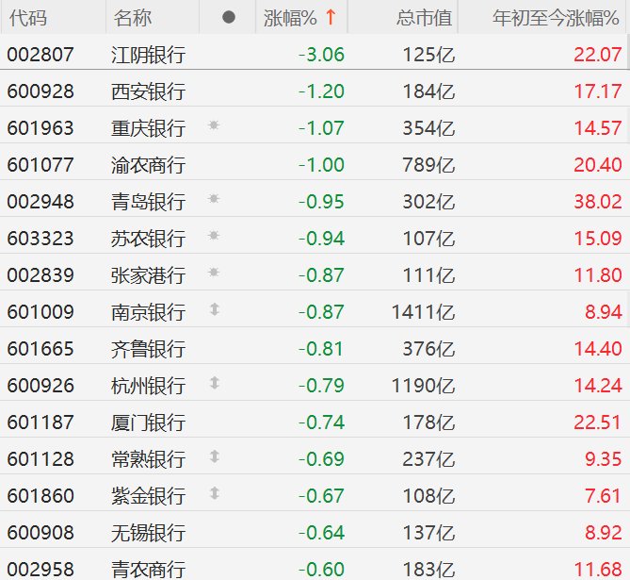Viewport: 630px width, 580px height.
Task: Toggle sort order via the 涨幅% red arrow
Action: click(331, 18)
